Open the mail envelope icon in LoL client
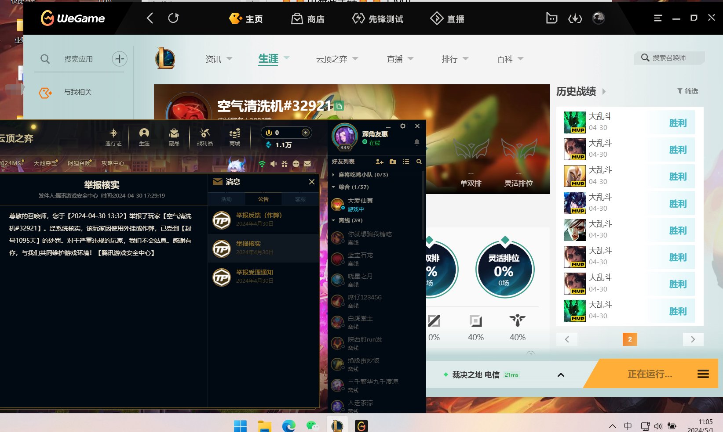 (x=307, y=164)
